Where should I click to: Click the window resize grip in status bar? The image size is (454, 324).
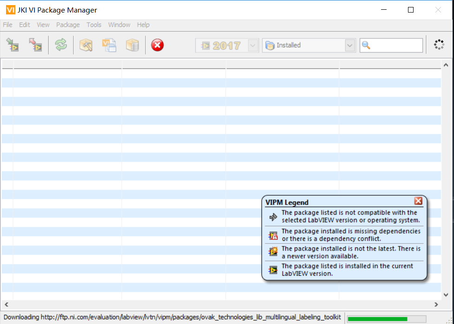pos(450,320)
